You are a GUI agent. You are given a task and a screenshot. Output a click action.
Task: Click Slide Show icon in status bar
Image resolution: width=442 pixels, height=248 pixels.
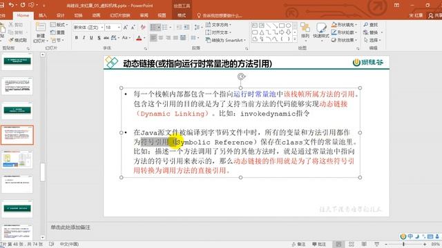(x=376, y=244)
